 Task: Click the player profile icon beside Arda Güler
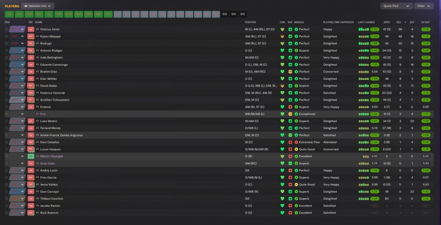click(38, 163)
